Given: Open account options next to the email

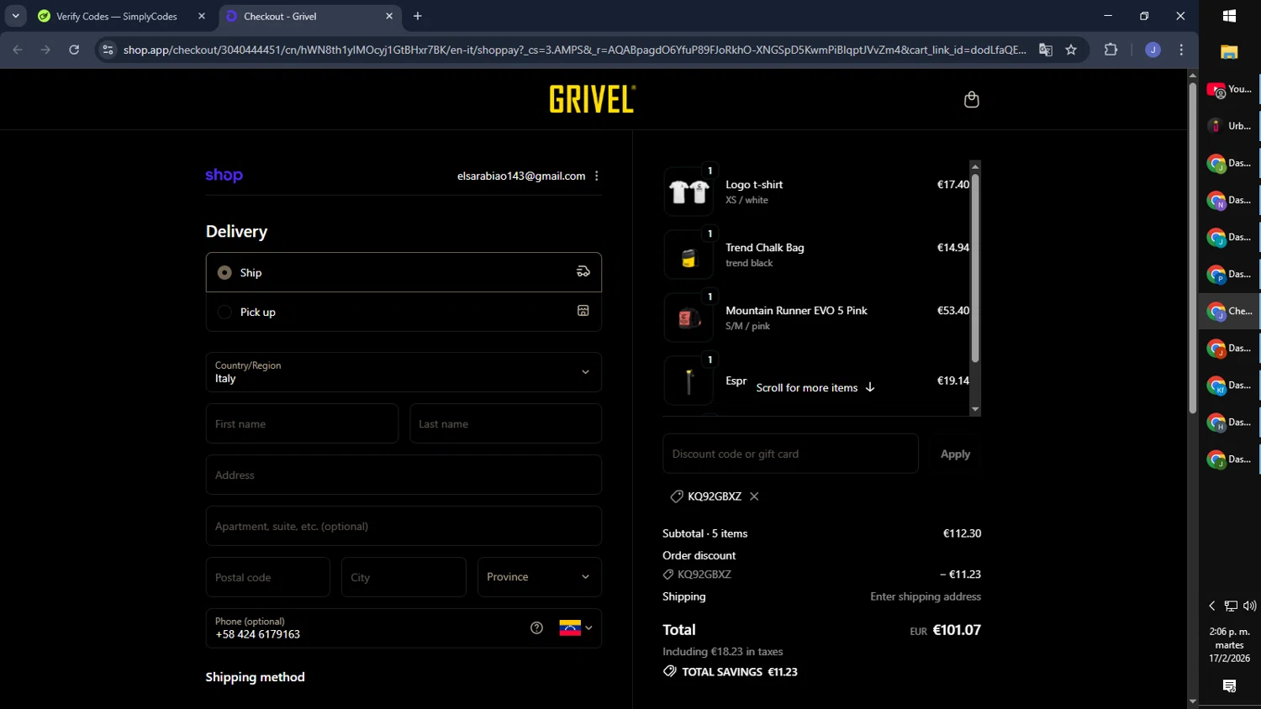Looking at the screenshot, I should tap(597, 176).
